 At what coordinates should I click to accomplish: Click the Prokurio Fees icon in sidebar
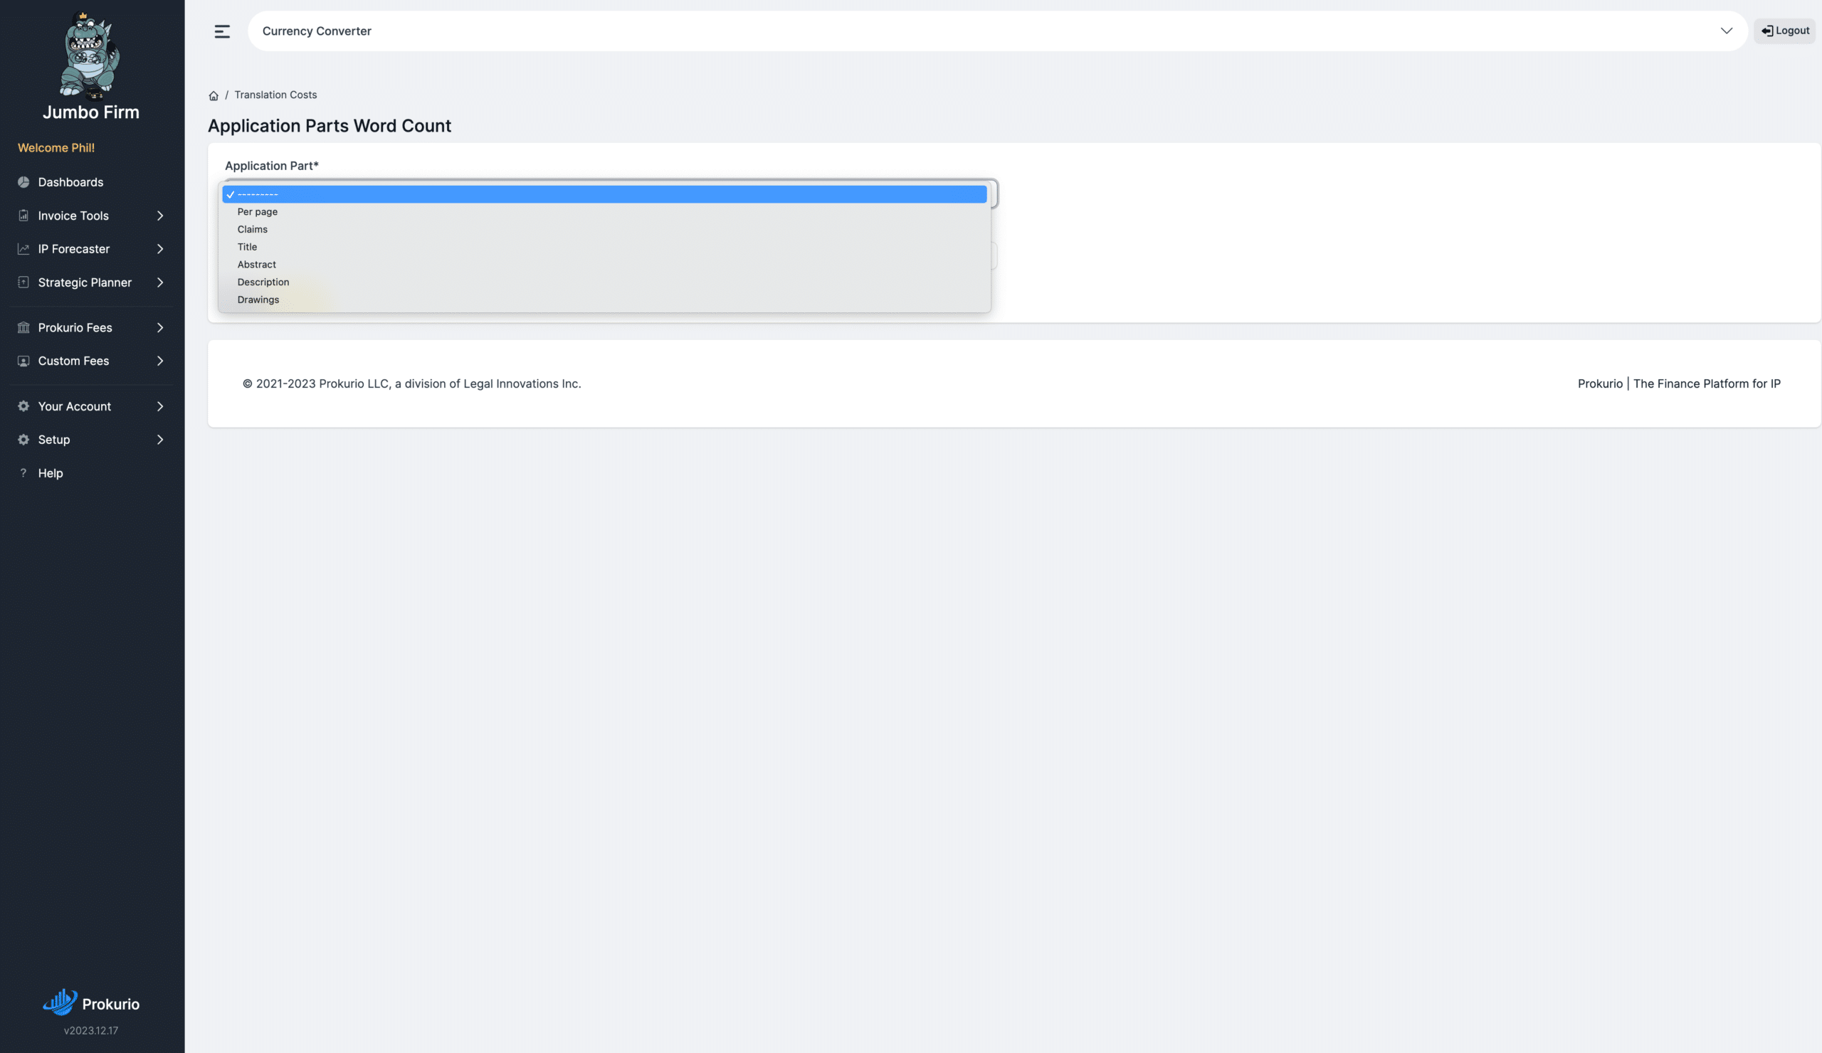pyautogui.click(x=23, y=329)
